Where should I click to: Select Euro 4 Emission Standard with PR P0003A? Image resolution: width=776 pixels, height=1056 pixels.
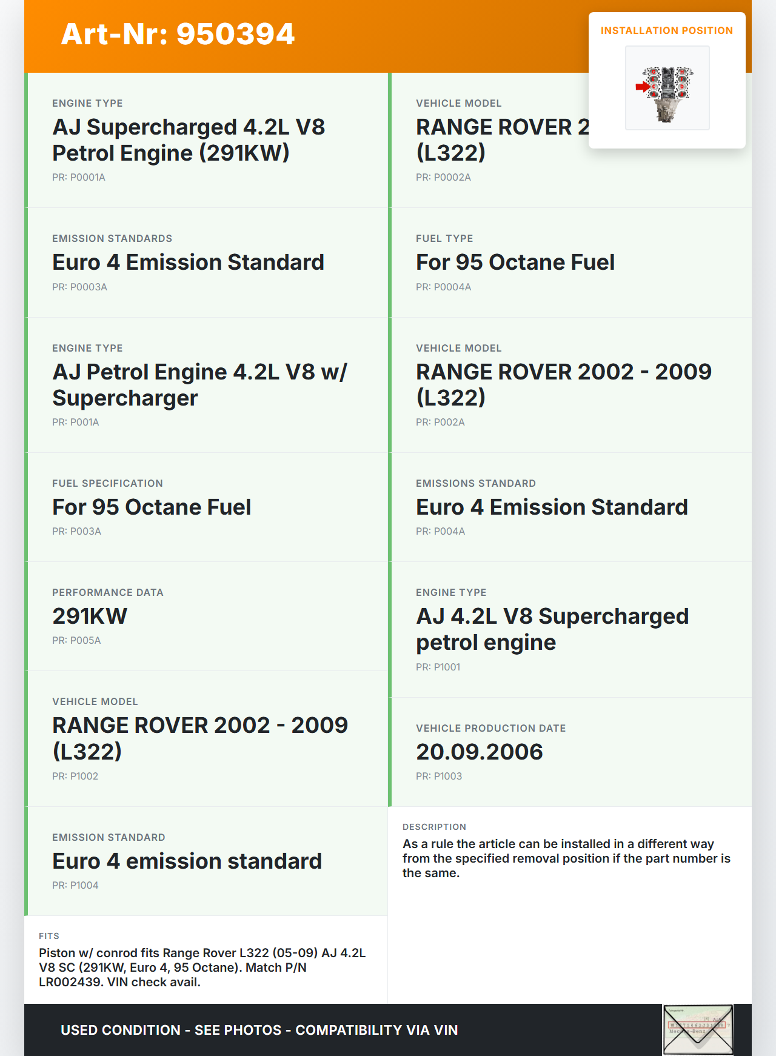(x=188, y=262)
